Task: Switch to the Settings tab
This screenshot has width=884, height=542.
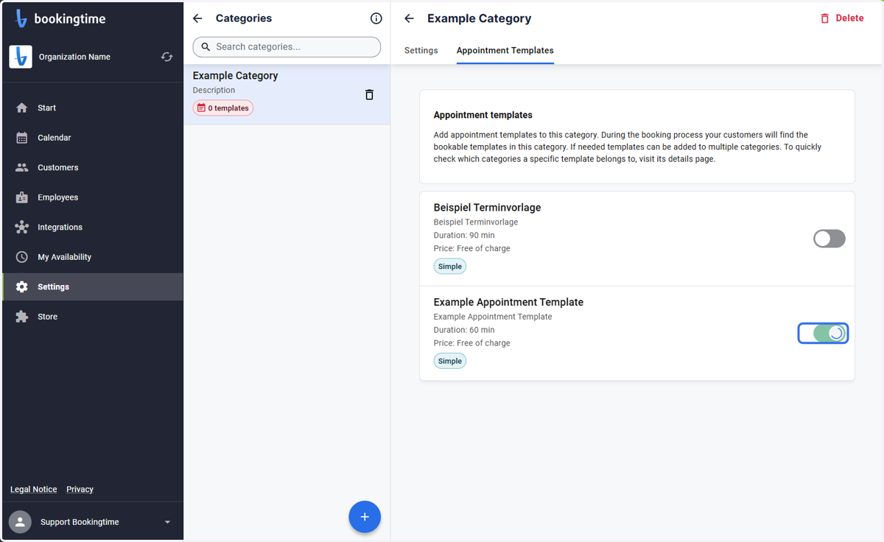Action: click(421, 51)
